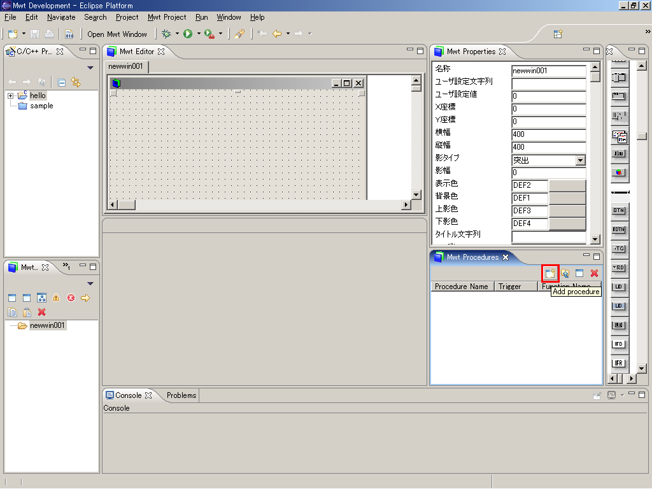Select the colored cube widget in palette
652x489 pixels.
pos(619,172)
